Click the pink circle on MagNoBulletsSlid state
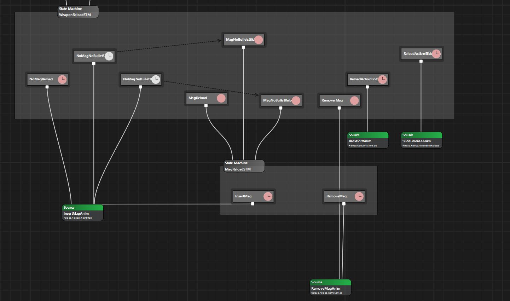This screenshot has width=510, height=301. (259, 40)
